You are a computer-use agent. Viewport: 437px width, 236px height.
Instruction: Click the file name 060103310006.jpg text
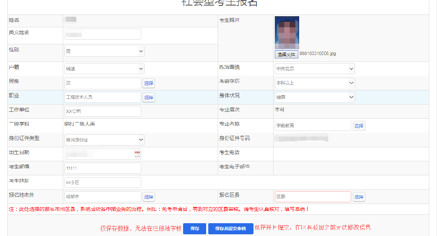point(318,53)
